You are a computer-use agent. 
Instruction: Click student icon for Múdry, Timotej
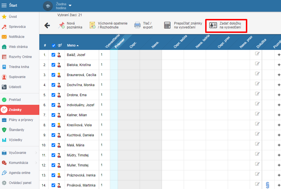click(59, 155)
